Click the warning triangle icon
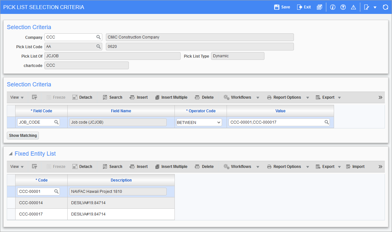The width and height of the screenshot is (392, 232). coord(353,7)
